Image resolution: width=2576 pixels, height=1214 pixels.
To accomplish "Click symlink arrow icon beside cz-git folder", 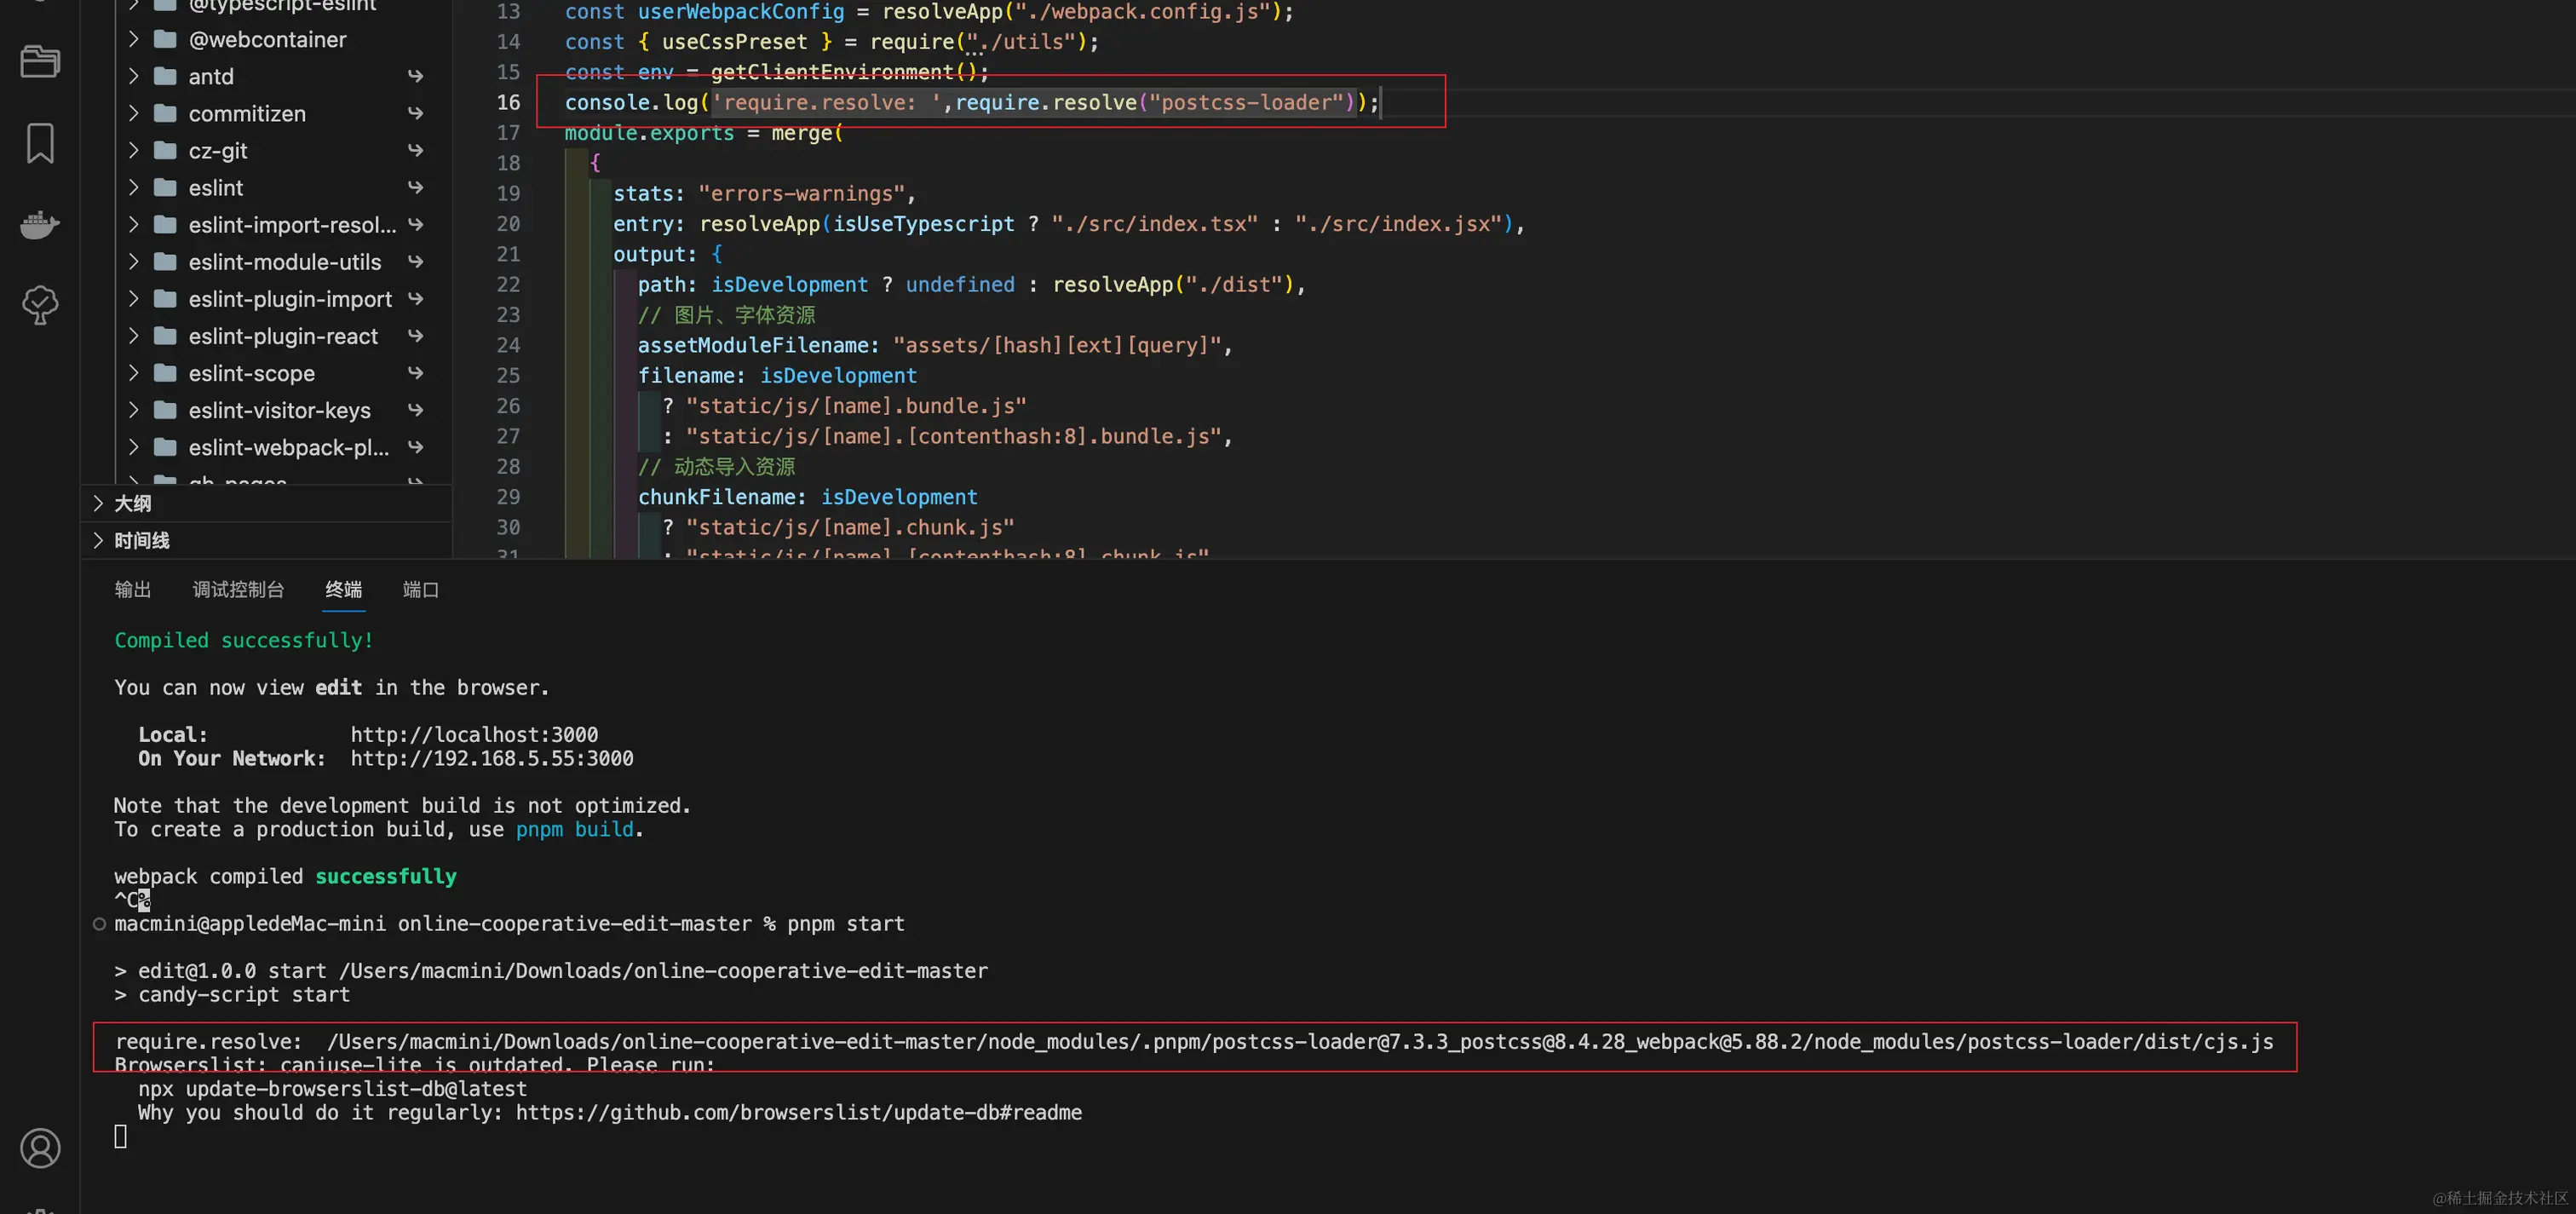I will coord(416,150).
